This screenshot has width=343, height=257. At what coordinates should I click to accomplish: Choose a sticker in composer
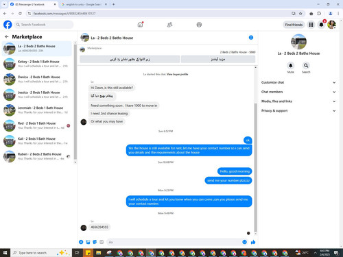[95, 242]
